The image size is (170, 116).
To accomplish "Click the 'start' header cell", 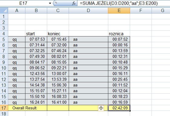I will click(36, 33).
